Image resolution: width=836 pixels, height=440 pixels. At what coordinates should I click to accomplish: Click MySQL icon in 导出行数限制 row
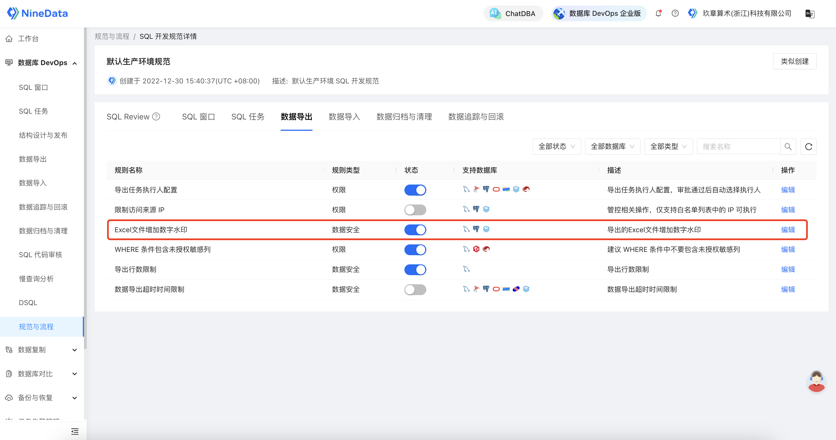(x=466, y=269)
